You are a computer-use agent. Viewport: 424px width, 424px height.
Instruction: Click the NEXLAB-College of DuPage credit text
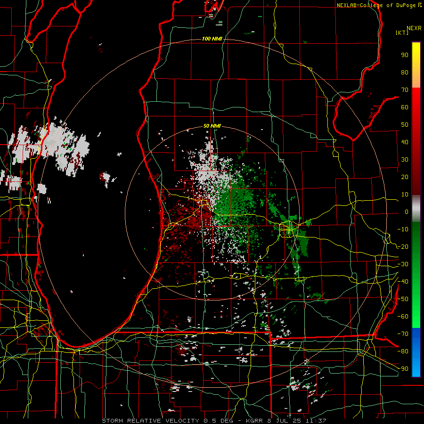376,5
